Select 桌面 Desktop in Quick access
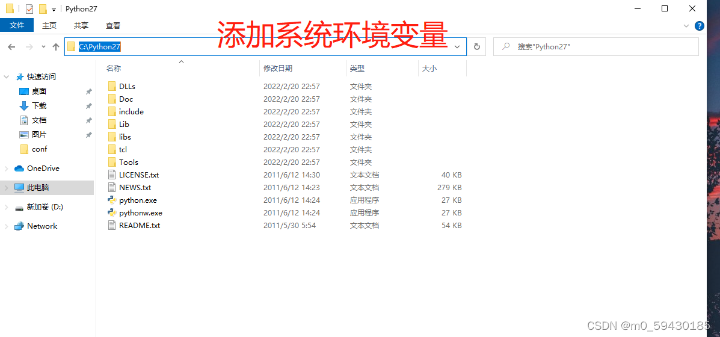 tap(39, 91)
